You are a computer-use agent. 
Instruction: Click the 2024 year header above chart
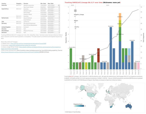coord(72,5)
